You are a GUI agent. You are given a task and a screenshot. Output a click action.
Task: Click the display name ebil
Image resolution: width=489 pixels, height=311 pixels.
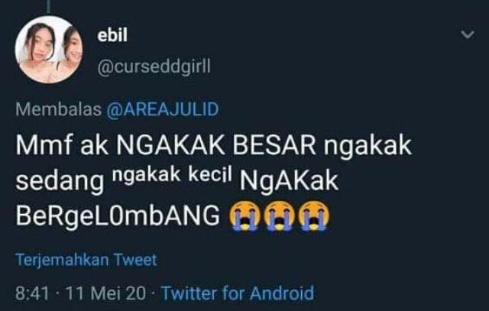coord(112,35)
